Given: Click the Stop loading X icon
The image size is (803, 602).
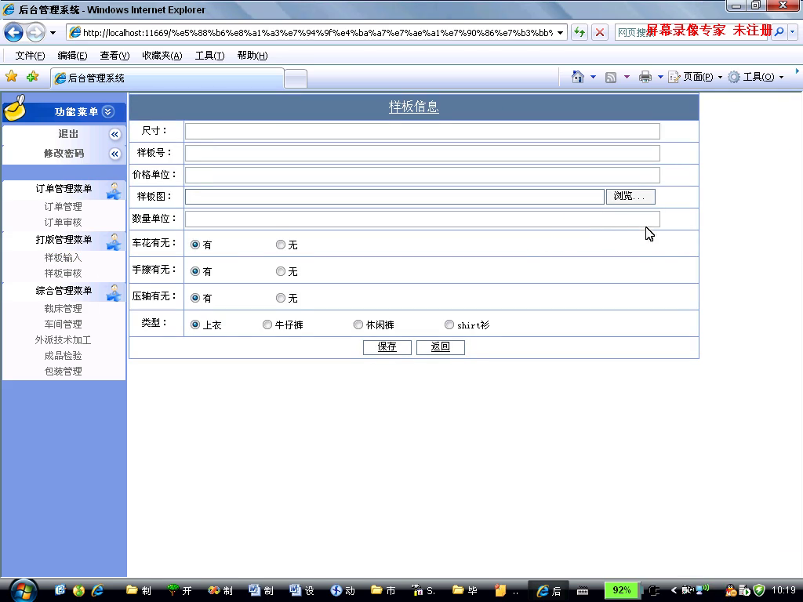Looking at the screenshot, I should 600,33.
